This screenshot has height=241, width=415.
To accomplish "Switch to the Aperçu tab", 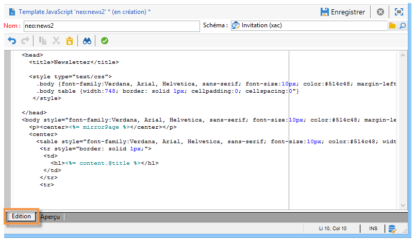I will pos(50,217).
